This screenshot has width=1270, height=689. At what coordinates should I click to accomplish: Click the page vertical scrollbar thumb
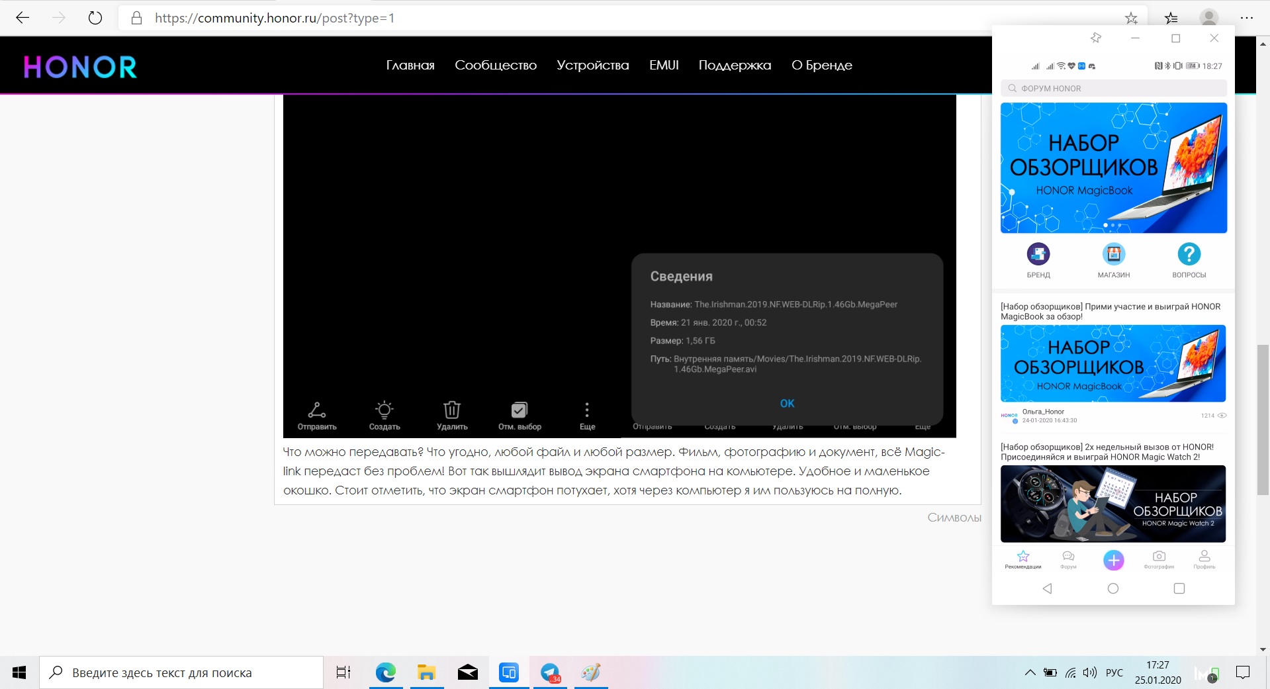tap(1263, 420)
